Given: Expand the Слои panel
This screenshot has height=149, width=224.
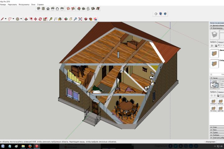Looking at the screenshot, I should tap(215, 127).
